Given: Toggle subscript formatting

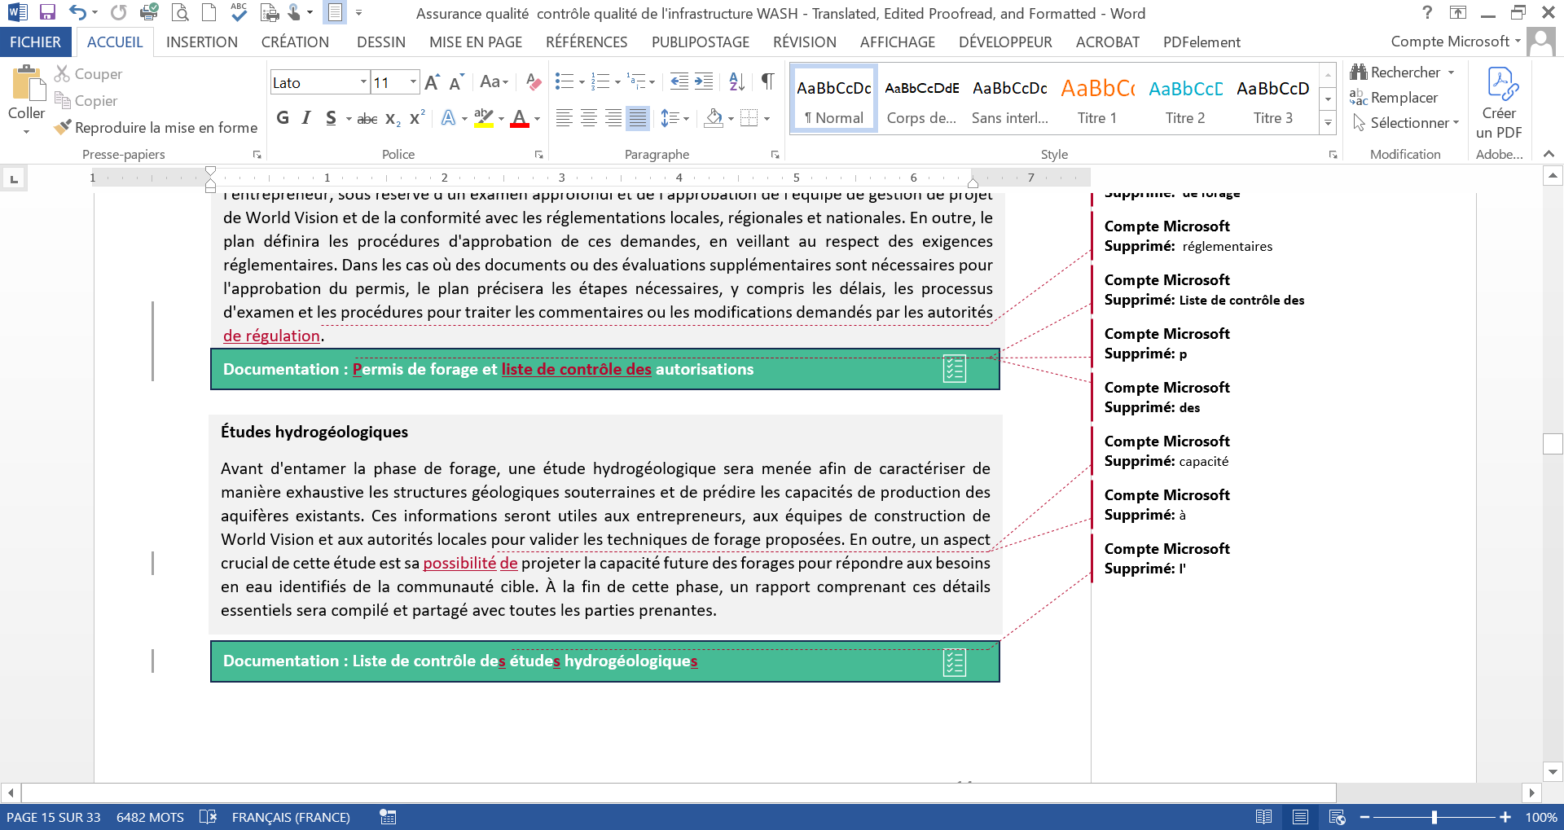Looking at the screenshot, I should (x=393, y=119).
